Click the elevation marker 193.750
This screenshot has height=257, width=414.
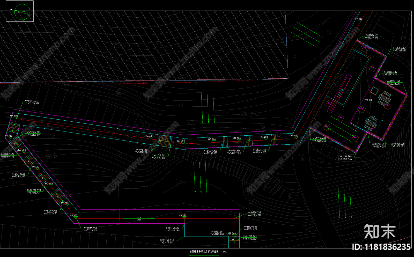pyautogui.click(x=8, y=136)
